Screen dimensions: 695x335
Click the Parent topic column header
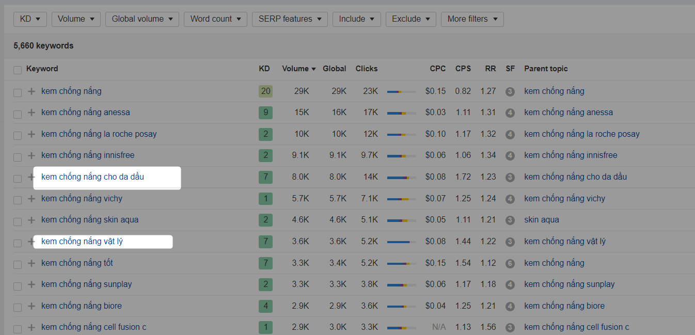(x=546, y=69)
